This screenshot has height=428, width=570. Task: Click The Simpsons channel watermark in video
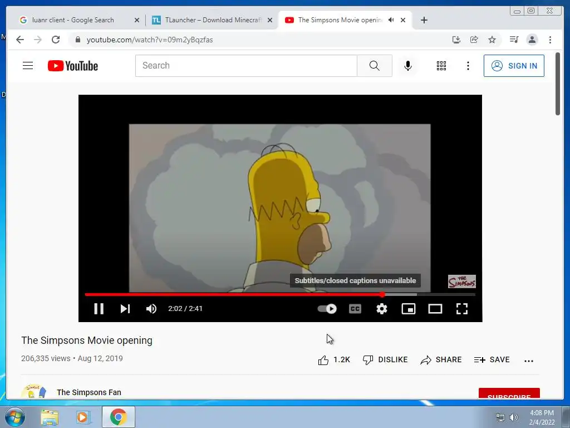[x=461, y=281]
